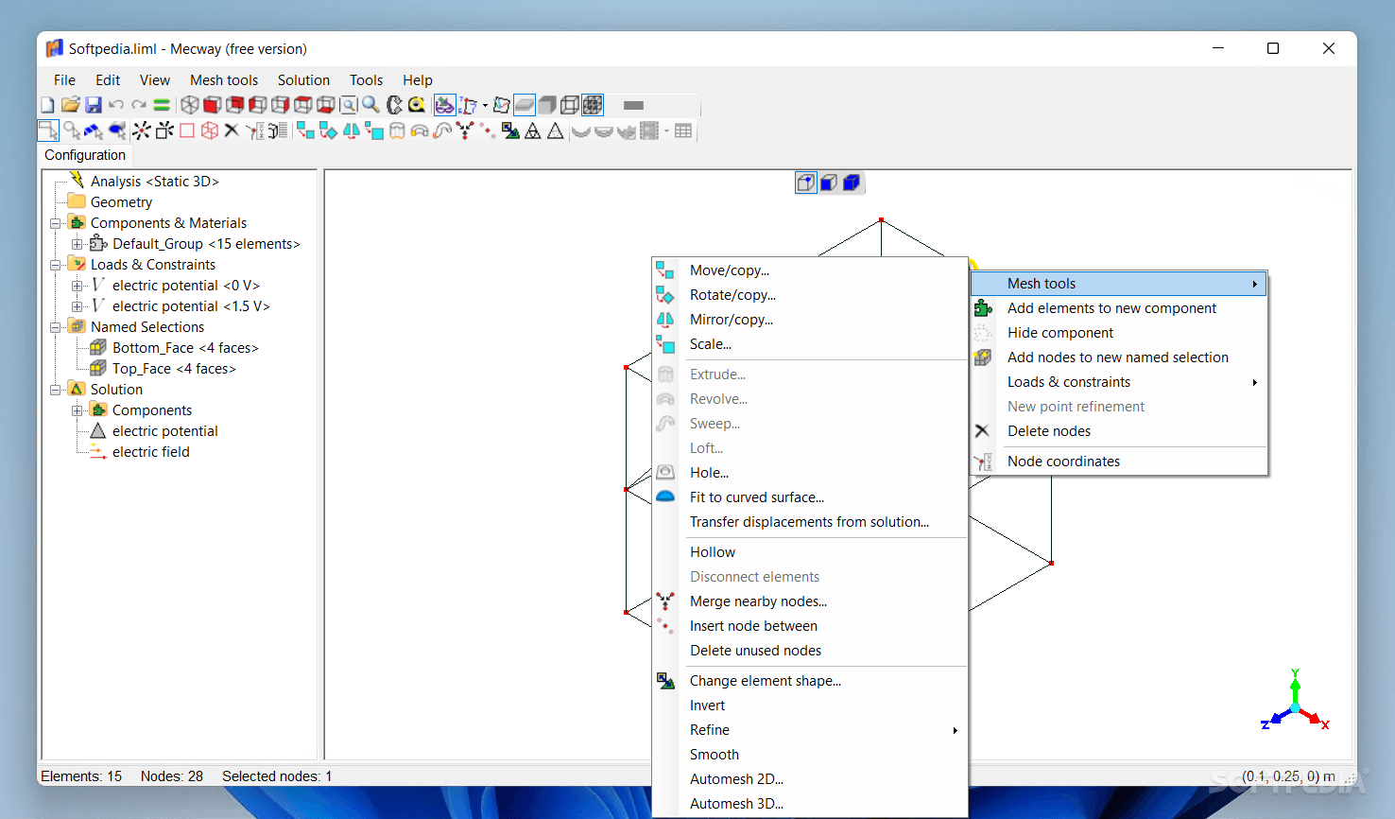Expand the Components node under Solution

78,409
